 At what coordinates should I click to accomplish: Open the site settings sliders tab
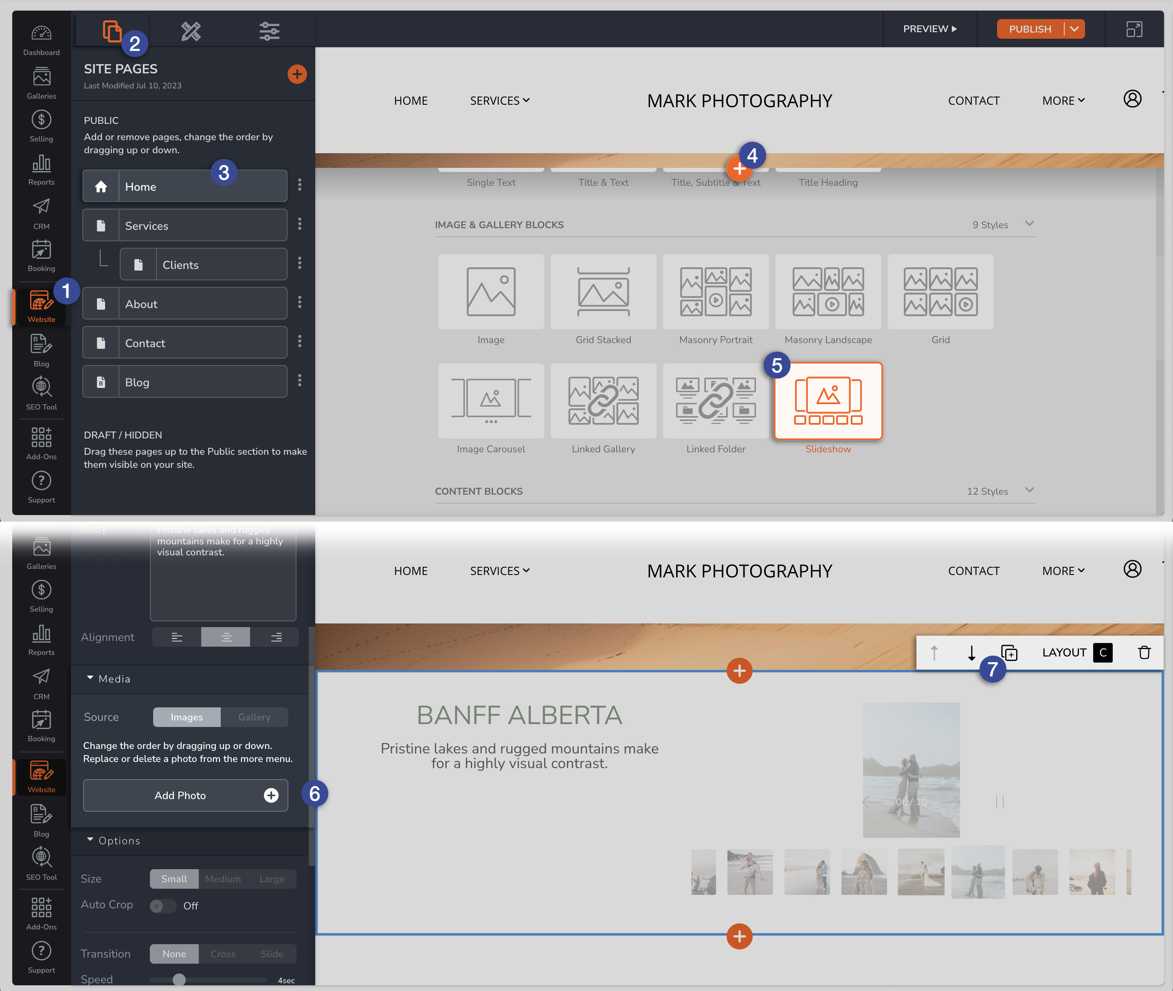[270, 31]
